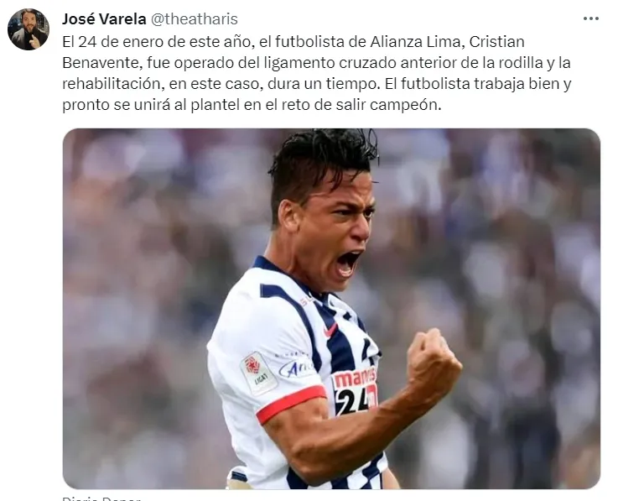This screenshot has width=618, height=501.
Task: Open the José Varela display name link
Action: point(104,19)
